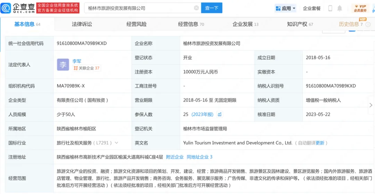Viewport: 375px width, 194px height.
Task: View 关联企业 37 related companies
Action: tap(87, 68)
